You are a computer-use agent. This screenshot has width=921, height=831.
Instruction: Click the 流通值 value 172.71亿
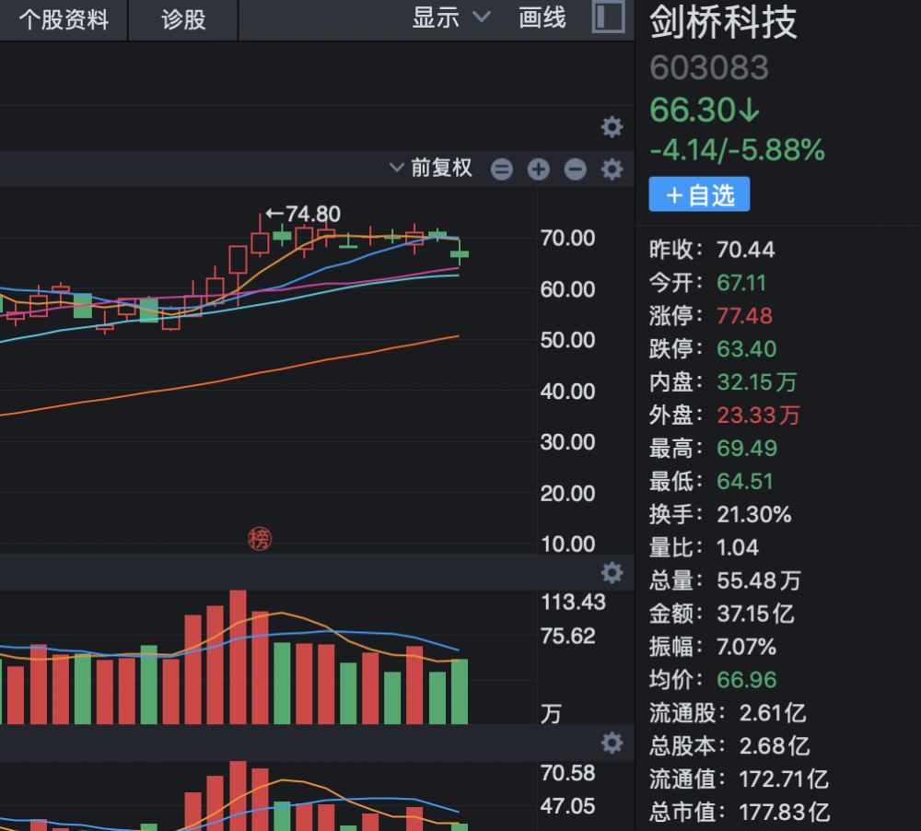(784, 779)
